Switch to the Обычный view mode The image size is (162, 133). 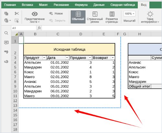coord(78,17)
